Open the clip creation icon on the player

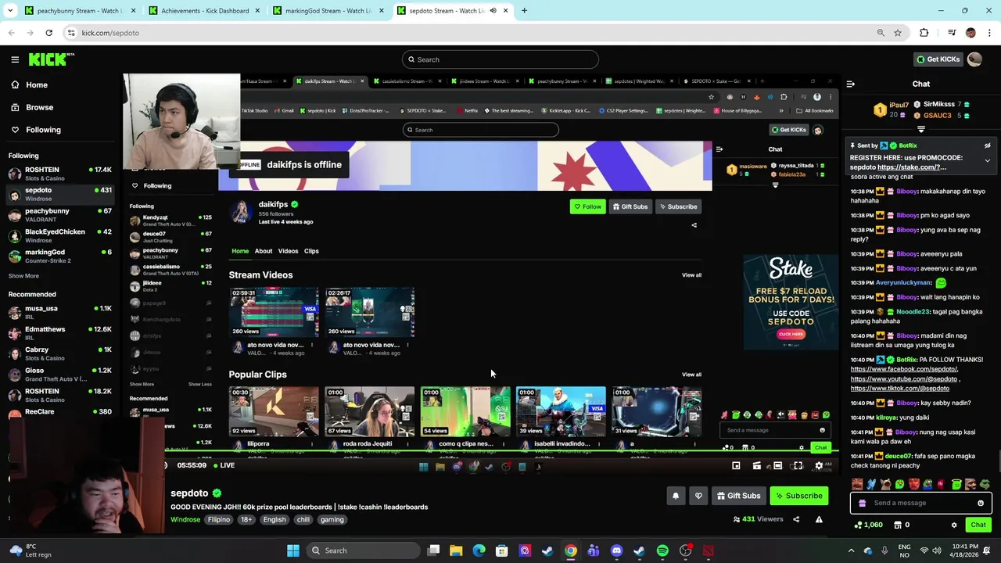coord(756,466)
